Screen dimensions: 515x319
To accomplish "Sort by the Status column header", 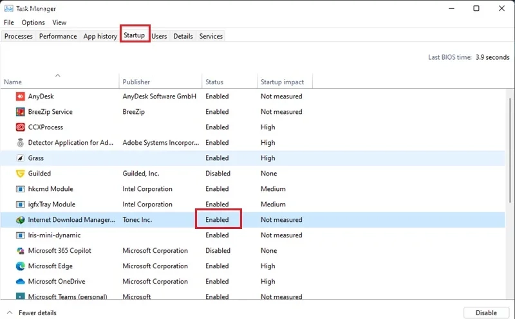I will 229,81.
